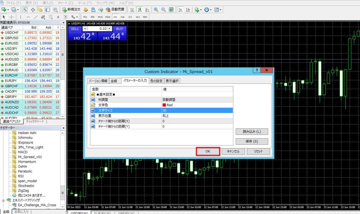360x214 pixels.
Task: Select the Mi_Spread_v01 indicator in Navigator
Action: click(x=30, y=157)
